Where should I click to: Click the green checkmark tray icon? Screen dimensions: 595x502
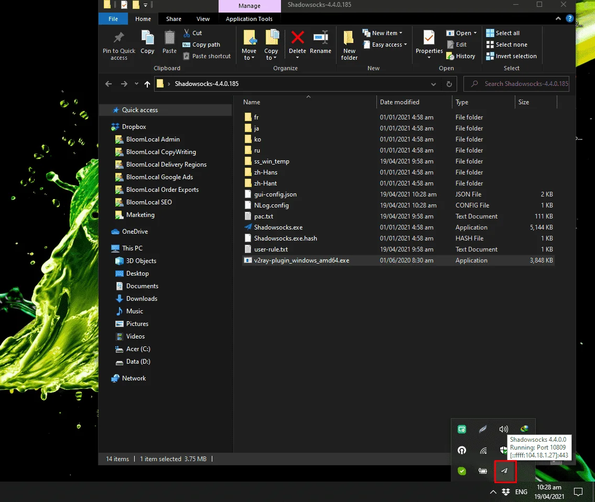[462, 471]
